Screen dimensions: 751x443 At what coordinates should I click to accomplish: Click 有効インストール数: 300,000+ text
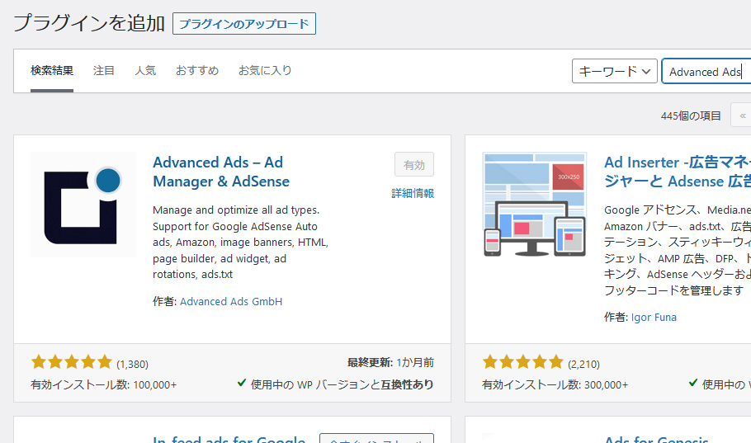click(x=555, y=384)
